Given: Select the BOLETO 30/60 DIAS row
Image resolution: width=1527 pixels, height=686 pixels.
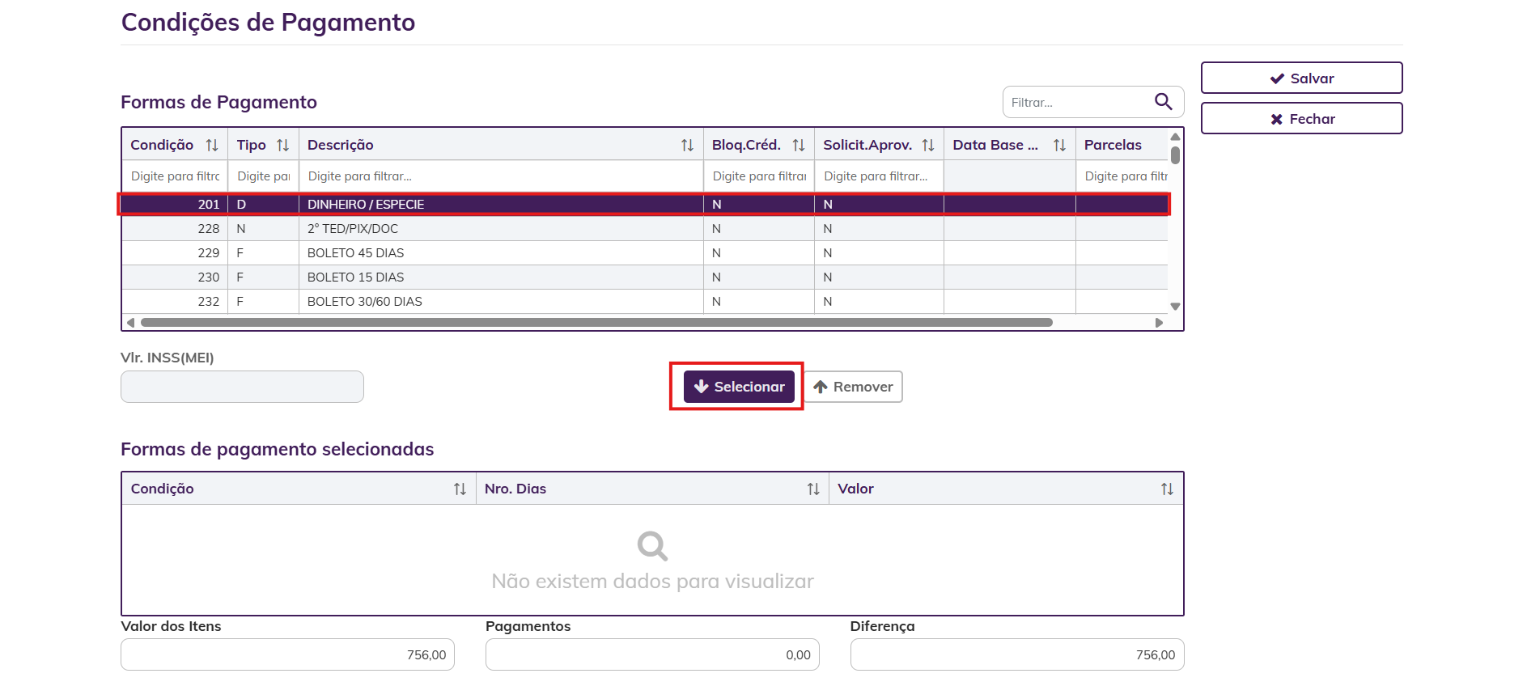Looking at the screenshot, I should pyautogui.click(x=644, y=302).
